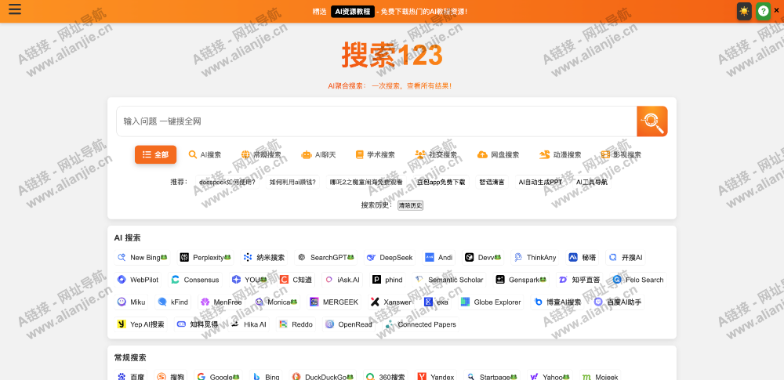Open MenFree engine
The height and width of the screenshot is (380, 784).
pyautogui.click(x=221, y=302)
